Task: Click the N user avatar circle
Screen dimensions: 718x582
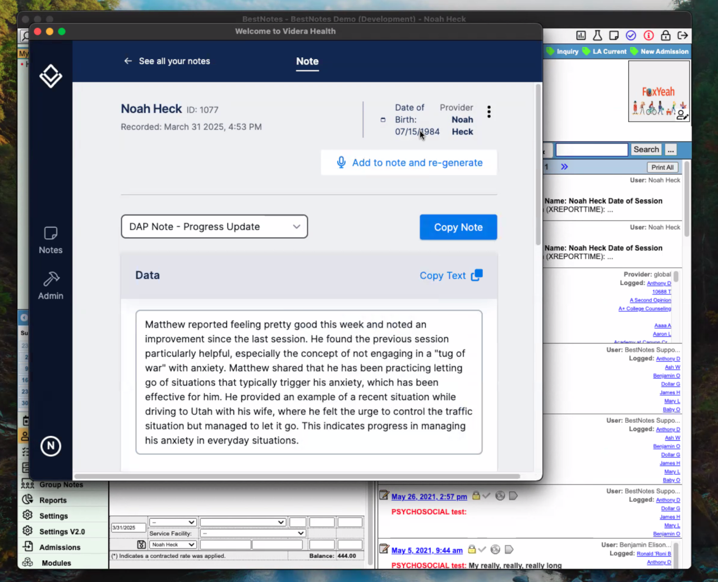Action: [50, 446]
